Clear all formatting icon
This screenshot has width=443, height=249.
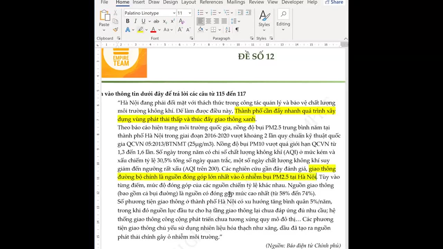181,21
